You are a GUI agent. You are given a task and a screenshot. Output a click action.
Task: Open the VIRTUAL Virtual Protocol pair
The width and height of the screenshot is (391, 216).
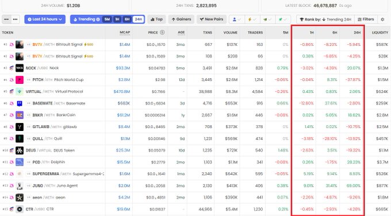coord(195,91)
